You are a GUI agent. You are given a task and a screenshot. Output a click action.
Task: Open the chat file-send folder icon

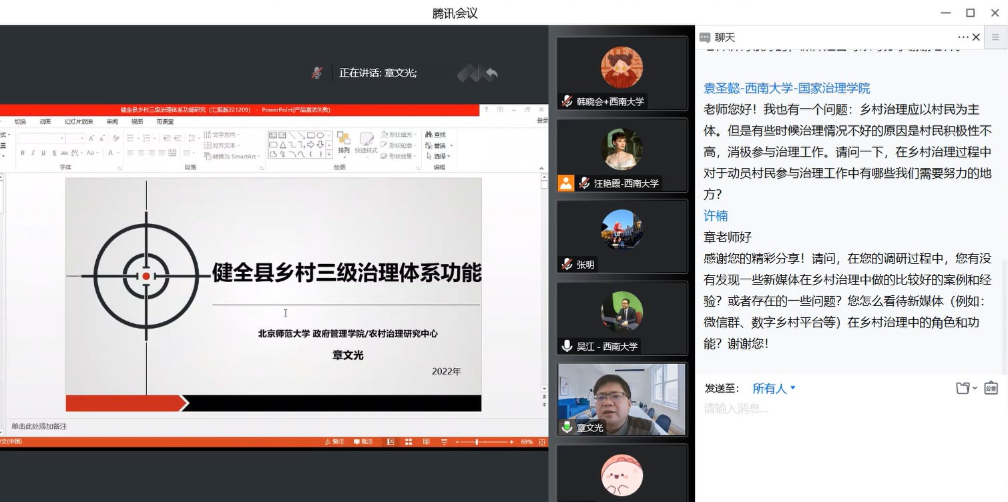point(963,388)
